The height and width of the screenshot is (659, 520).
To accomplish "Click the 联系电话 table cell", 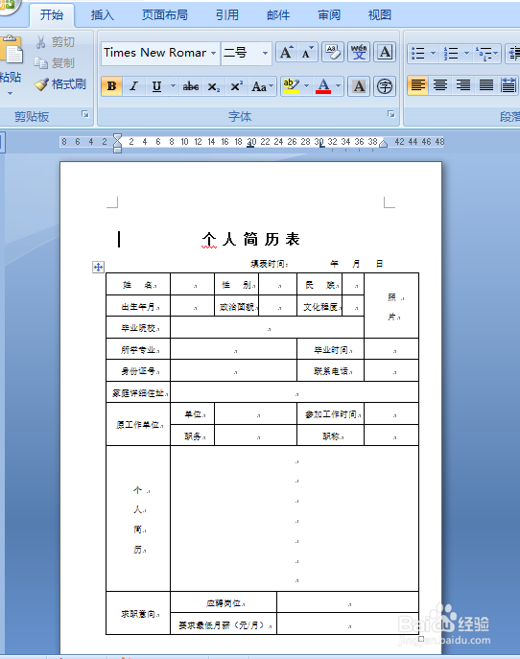I will coord(330,370).
